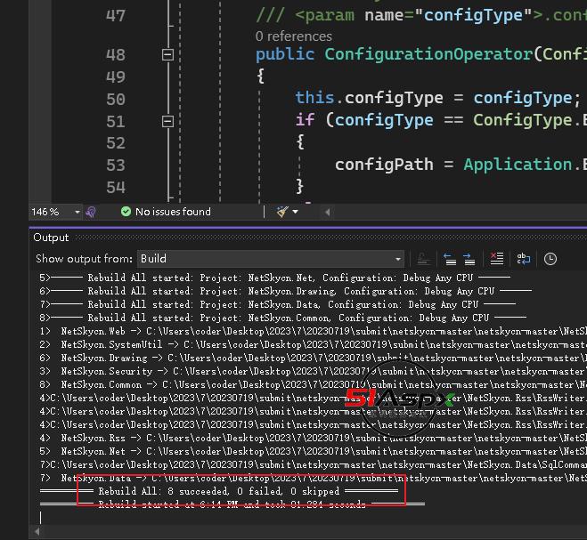Click the horizontal scroll left arrow in editor
This screenshot has height=540, width=587.
[327, 212]
